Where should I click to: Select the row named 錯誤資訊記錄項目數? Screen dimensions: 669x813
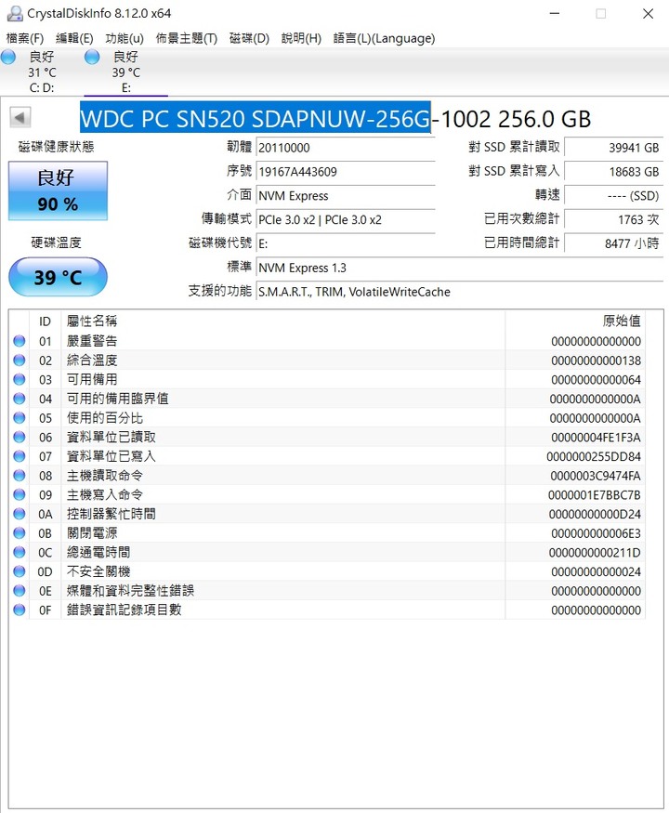tap(327, 610)
